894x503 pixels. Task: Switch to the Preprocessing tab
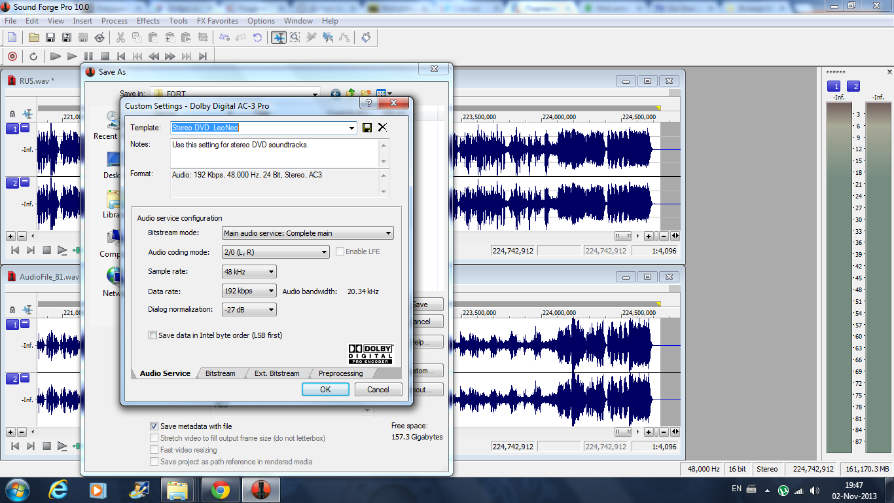click(x=340, y=373)
